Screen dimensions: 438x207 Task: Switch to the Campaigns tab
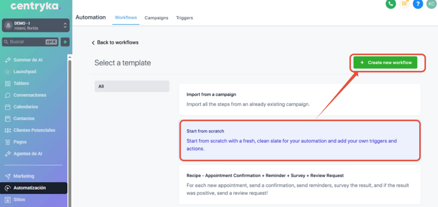point(156,18)
